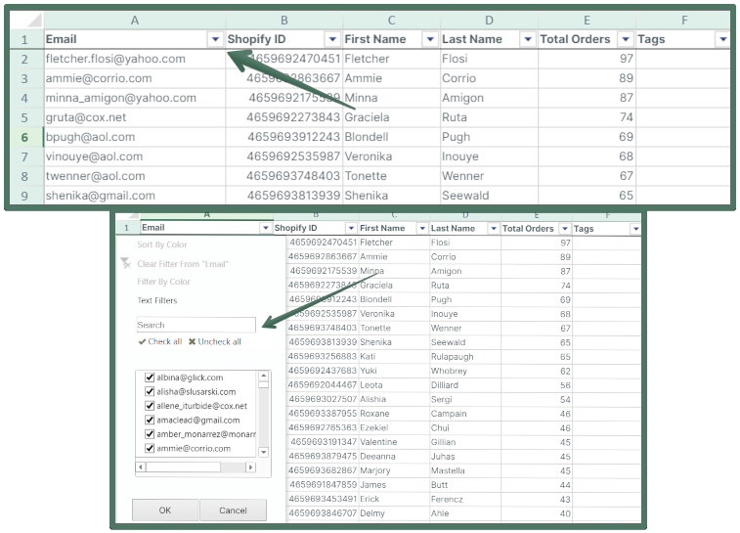
Task: Click cell Ferencz in lower sheet
Action: click(465, 500)
